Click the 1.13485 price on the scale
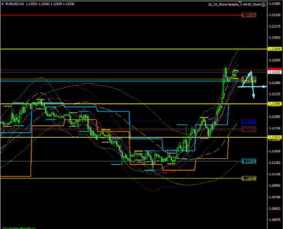283x229 pixels. [x=275, y=4]
